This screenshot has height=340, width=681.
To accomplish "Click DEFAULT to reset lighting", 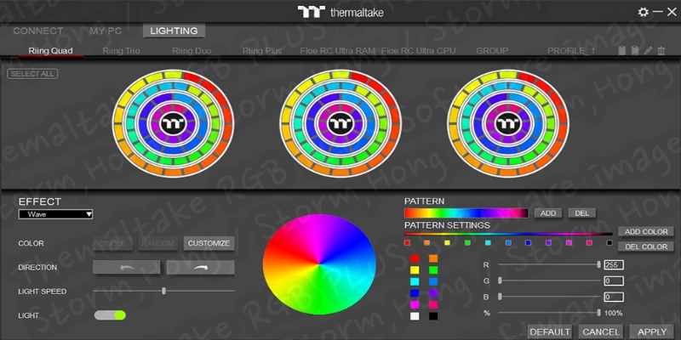I will [x=550, y=332].
